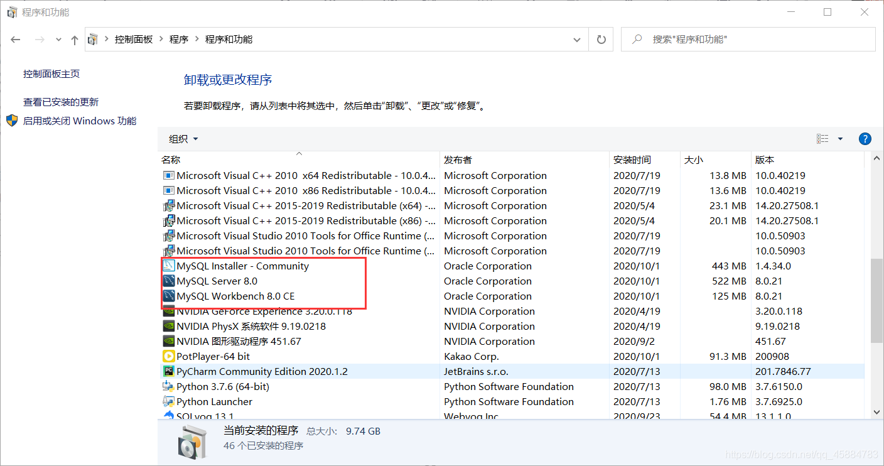Image resolution: width=884 pixels, height=466 pixels.
Task: Click the 搜索"程序和功能" search field
Action: click(x=748, y=40)
